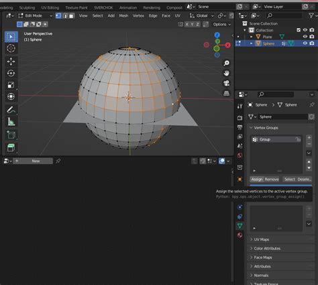
Task: Toggle Y mirror in viewport header
Action: (192, 24)
